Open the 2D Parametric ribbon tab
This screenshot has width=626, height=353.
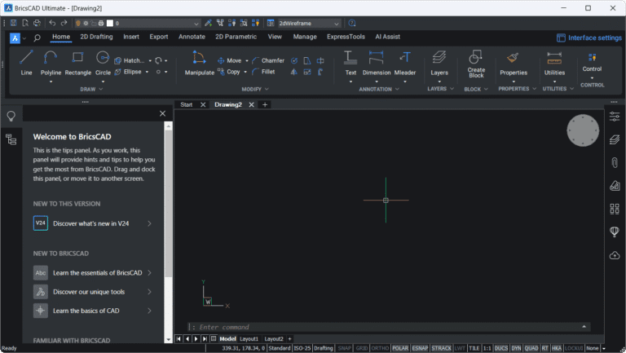pyautogui.click(x=236, y=37)
